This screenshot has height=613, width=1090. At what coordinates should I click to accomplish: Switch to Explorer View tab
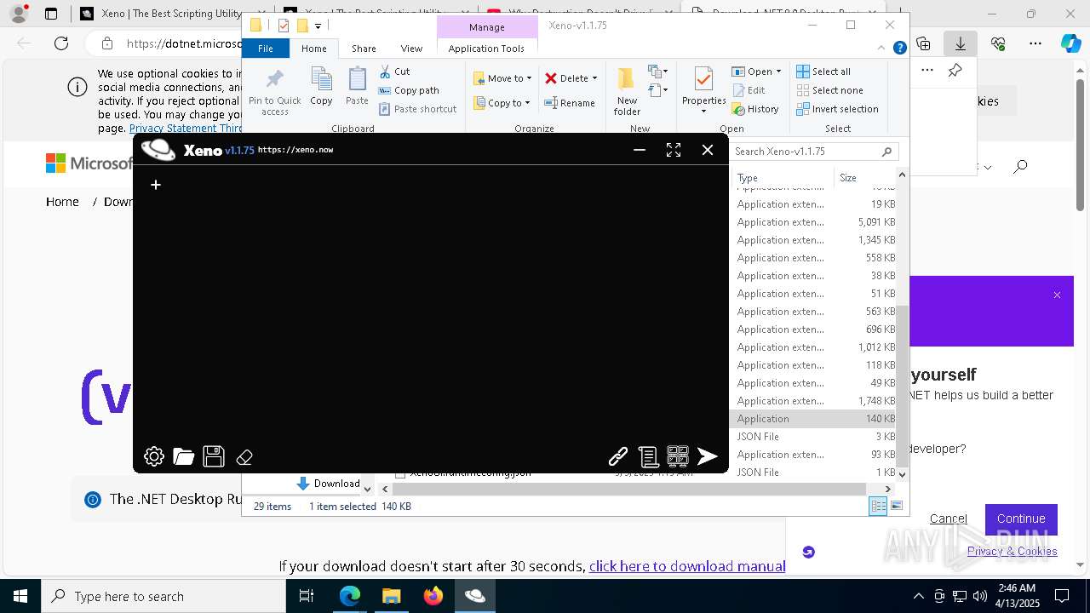coord(411,49)
